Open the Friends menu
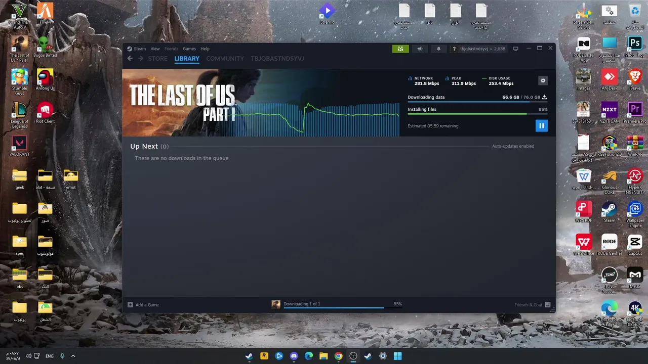Image resolution: width=648 pixels, height=364 pixels. 171,49
